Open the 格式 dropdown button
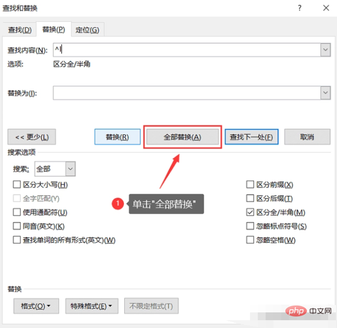Image resolution: width=337 pixels, height=328 pixels. (36, 306)
